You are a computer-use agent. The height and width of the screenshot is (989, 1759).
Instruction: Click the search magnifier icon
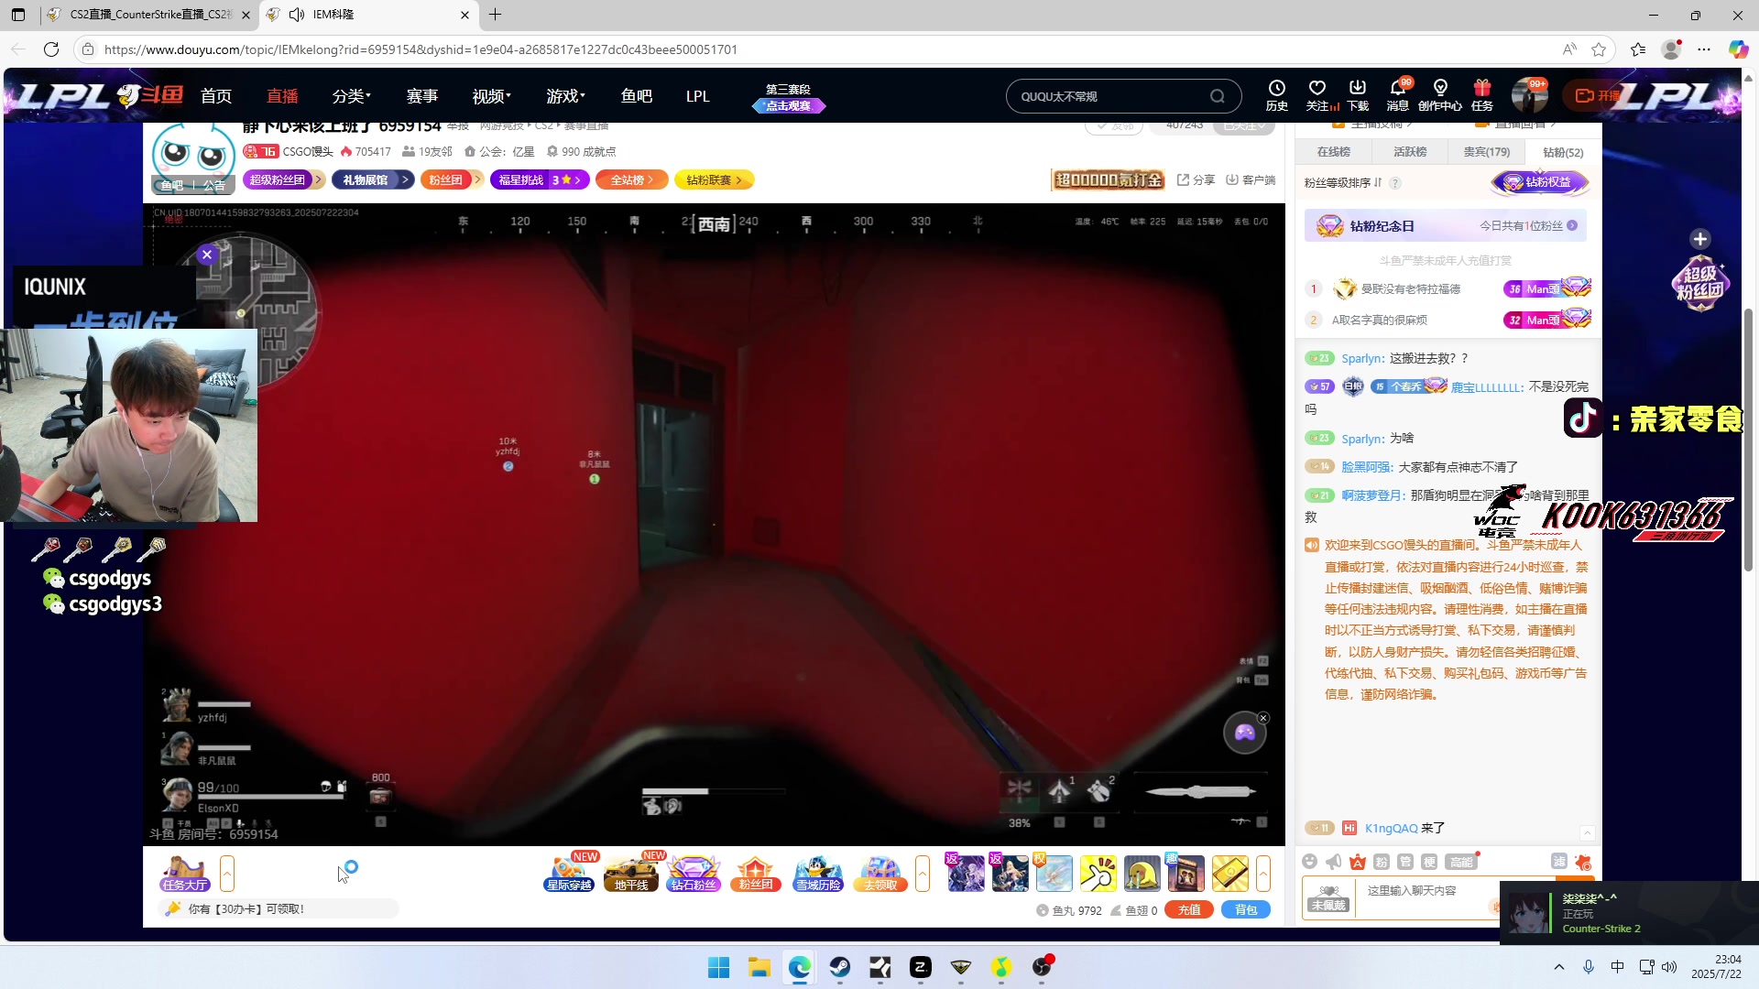click(x=1217, y=96)
